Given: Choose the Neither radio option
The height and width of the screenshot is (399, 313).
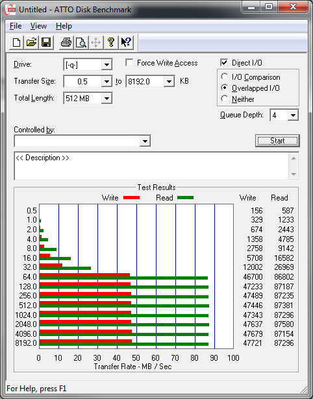Looking at the screenshot, I should pyautogui.click(x=225, y=99).
